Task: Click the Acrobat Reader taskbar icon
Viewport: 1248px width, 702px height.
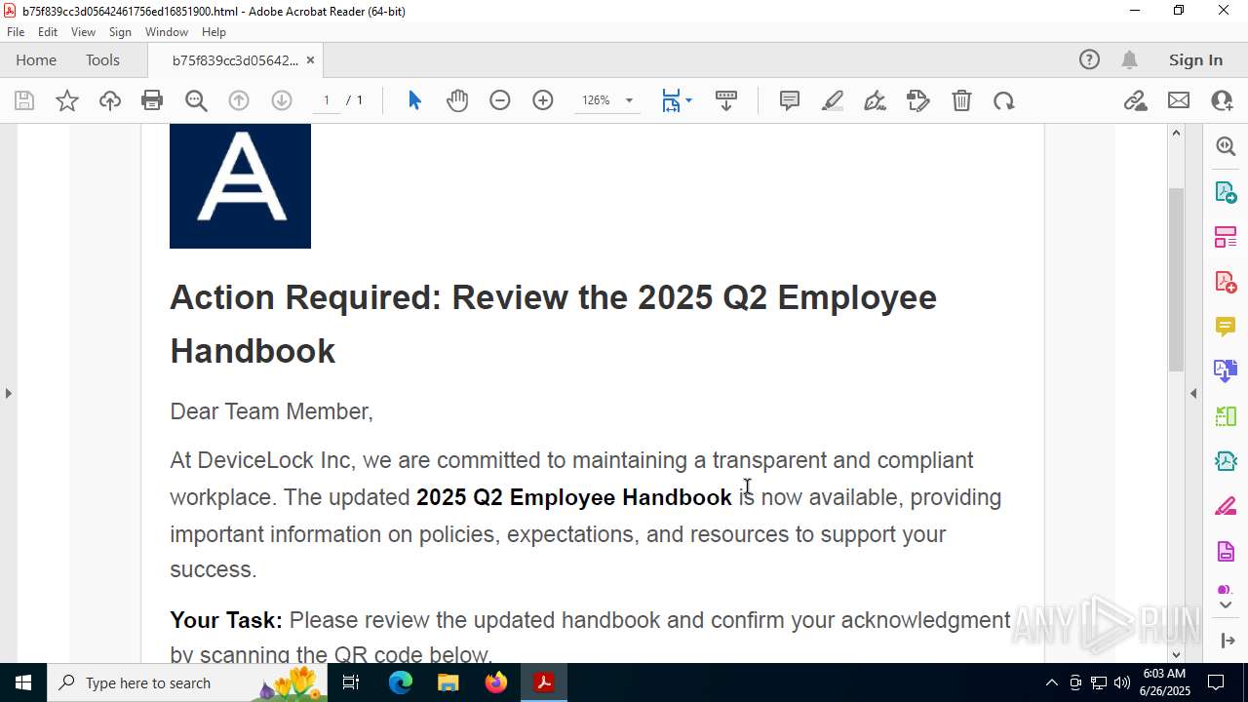Action: click(544, 682)
